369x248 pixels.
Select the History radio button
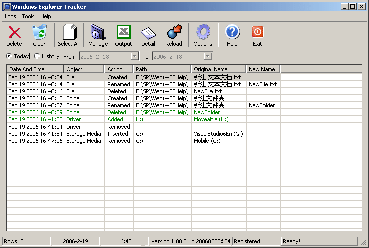coord(36,56)
